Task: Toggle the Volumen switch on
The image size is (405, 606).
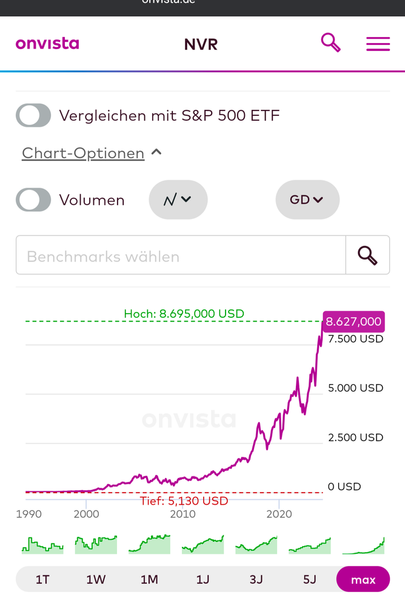Action: point(33,200)
